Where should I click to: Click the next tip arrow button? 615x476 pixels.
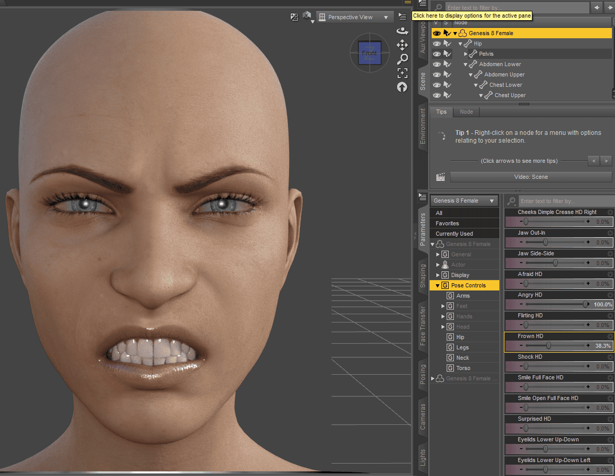(605, 161)
